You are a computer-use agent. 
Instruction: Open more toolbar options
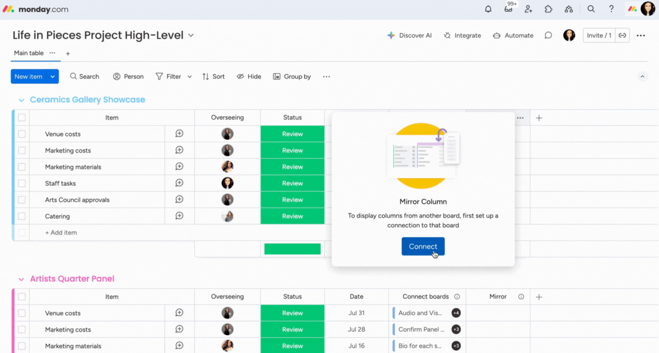[x=326, y=76]
